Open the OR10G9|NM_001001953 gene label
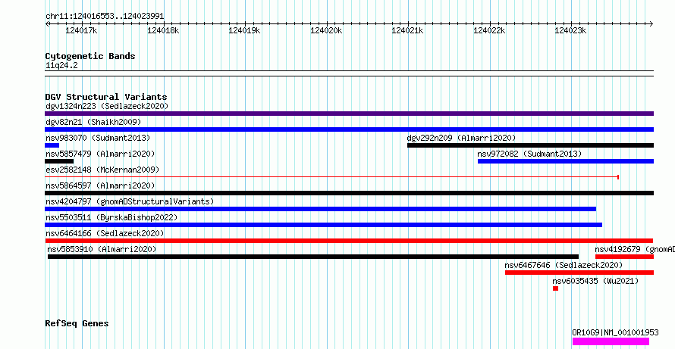 [615, 332]
